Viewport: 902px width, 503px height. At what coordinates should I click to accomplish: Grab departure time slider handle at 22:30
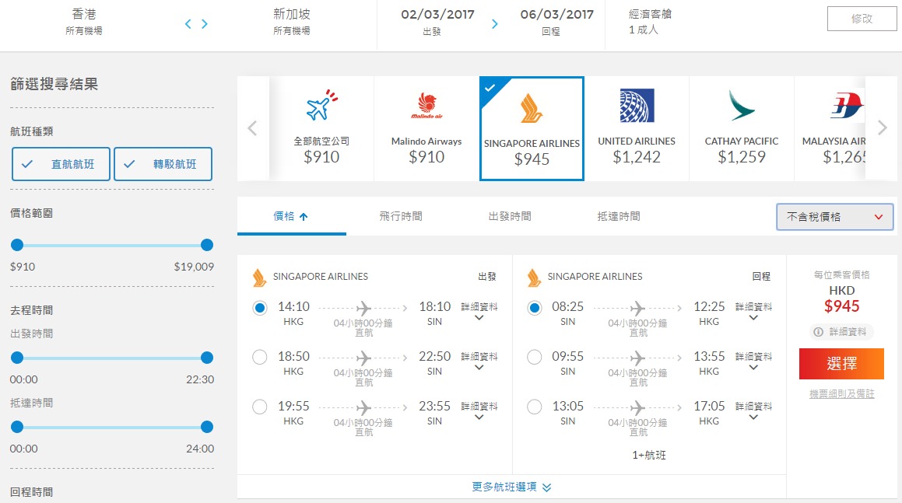pyautogui.click(x=207, y=358)
